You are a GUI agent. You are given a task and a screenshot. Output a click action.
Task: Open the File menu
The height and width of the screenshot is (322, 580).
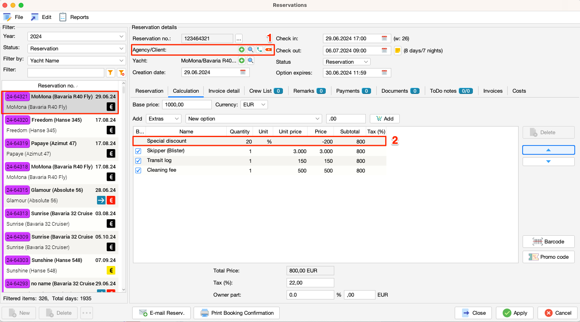[13, 17]
